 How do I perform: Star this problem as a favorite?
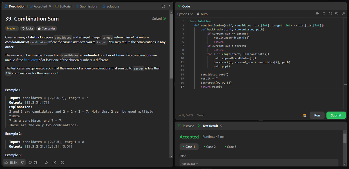pyautogui.click(x=46, y=163)
